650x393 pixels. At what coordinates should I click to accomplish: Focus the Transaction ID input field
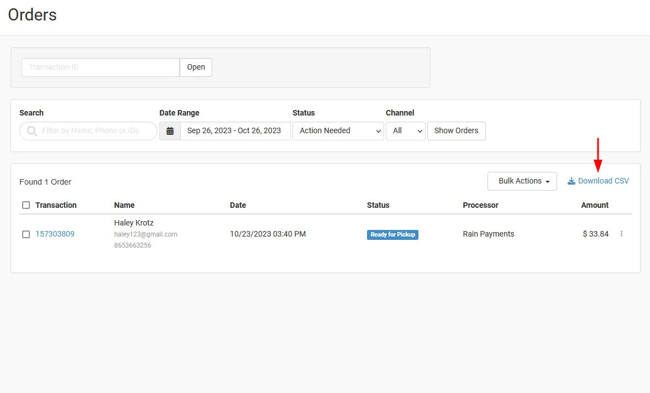coord(101,67)
